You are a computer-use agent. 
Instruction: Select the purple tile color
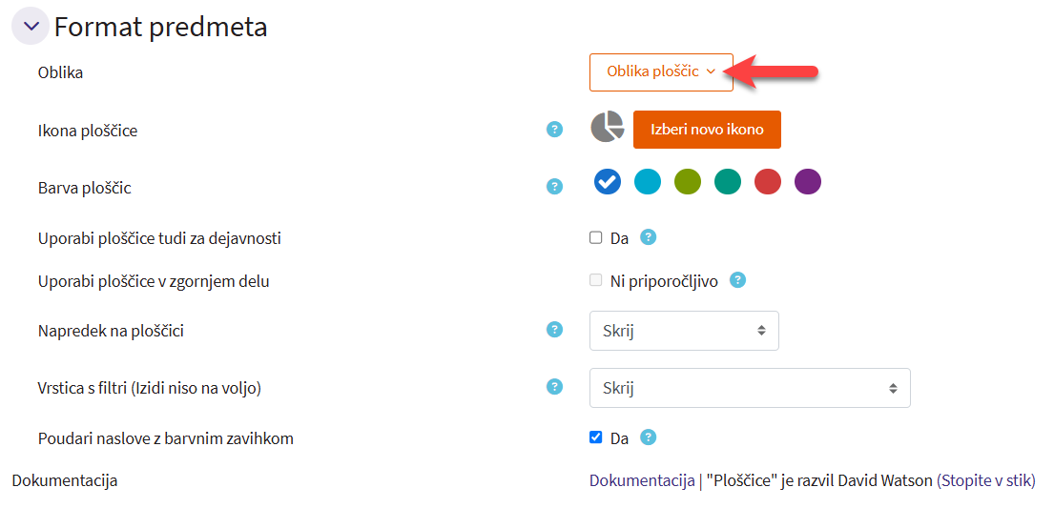point(808,181)
